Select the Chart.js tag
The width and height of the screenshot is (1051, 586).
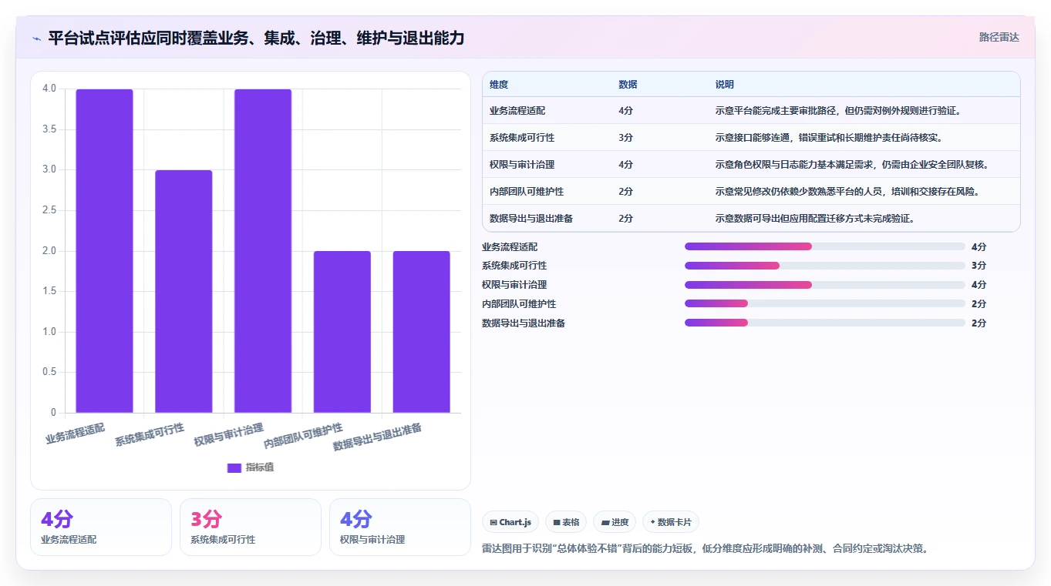click(510, 522)
